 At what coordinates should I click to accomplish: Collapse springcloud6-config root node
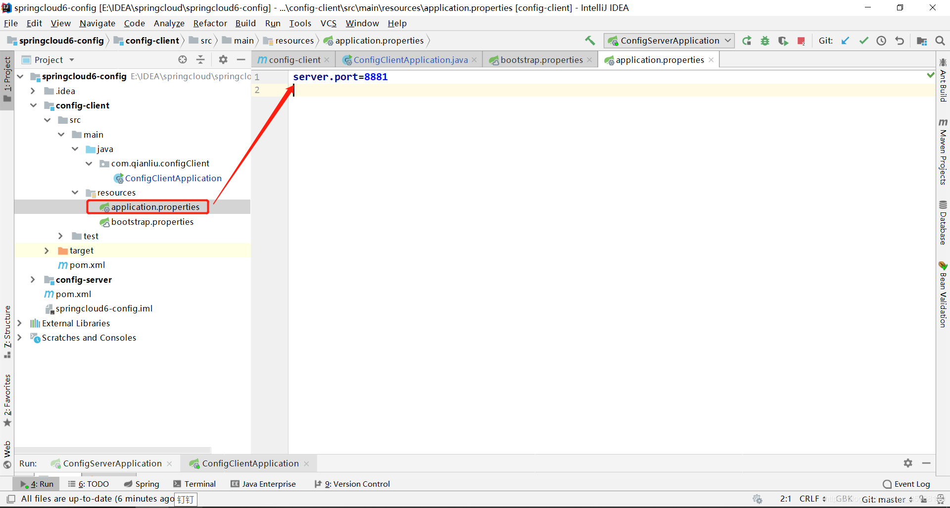pyautogui.click(x=20, y=76)
